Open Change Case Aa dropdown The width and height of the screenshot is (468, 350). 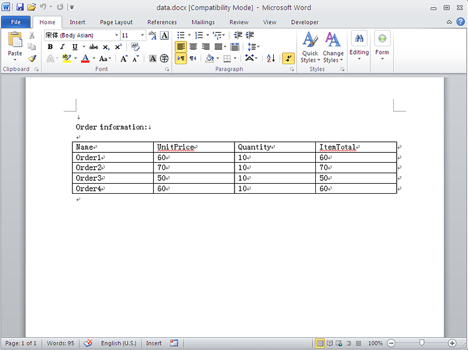click(x=105, y=59)
